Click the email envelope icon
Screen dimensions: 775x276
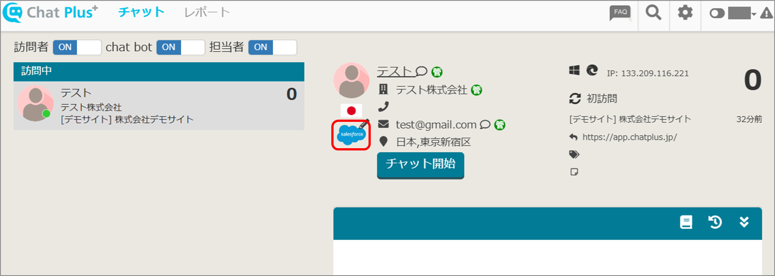click(x=383, y=124)
